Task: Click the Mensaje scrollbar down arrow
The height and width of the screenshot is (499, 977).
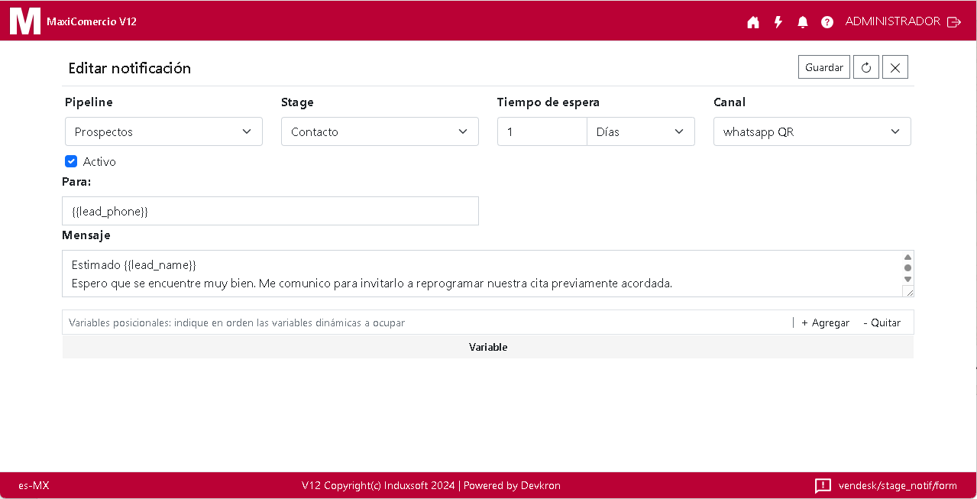Action: click(x=907, y=279)
